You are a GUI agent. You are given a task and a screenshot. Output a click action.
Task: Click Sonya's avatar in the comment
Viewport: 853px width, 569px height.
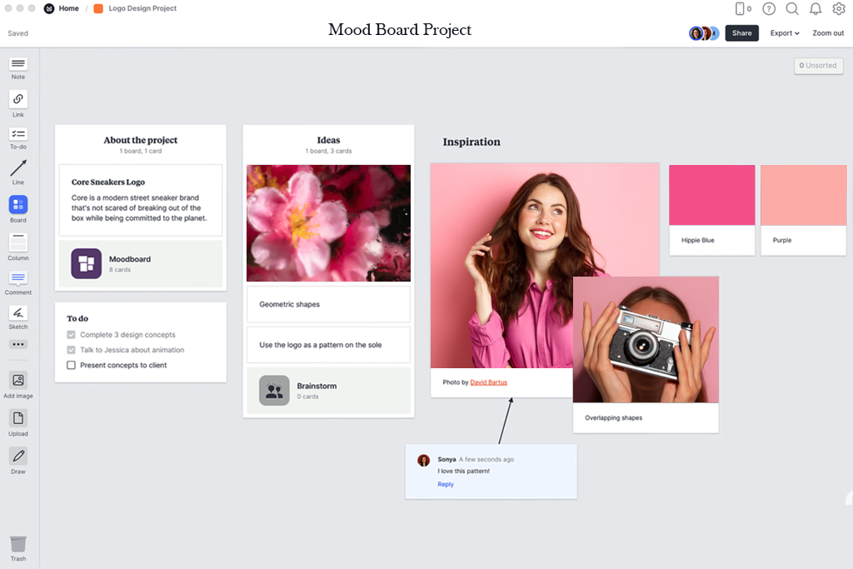coord(424,460)
